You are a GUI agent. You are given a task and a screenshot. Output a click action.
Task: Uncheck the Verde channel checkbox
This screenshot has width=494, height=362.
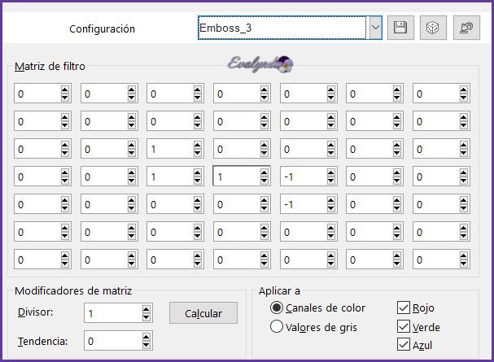(x=404, y=326)
